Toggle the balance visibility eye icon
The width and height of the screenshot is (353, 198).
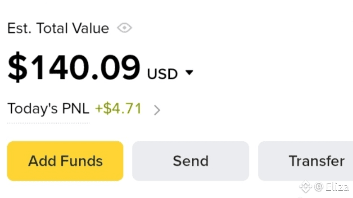pos(124,28)
